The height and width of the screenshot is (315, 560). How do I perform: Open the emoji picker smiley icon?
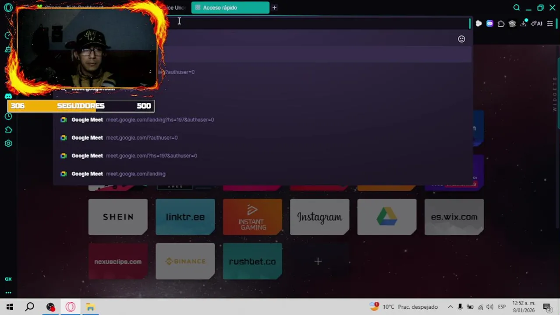click(x=461, y=39)
